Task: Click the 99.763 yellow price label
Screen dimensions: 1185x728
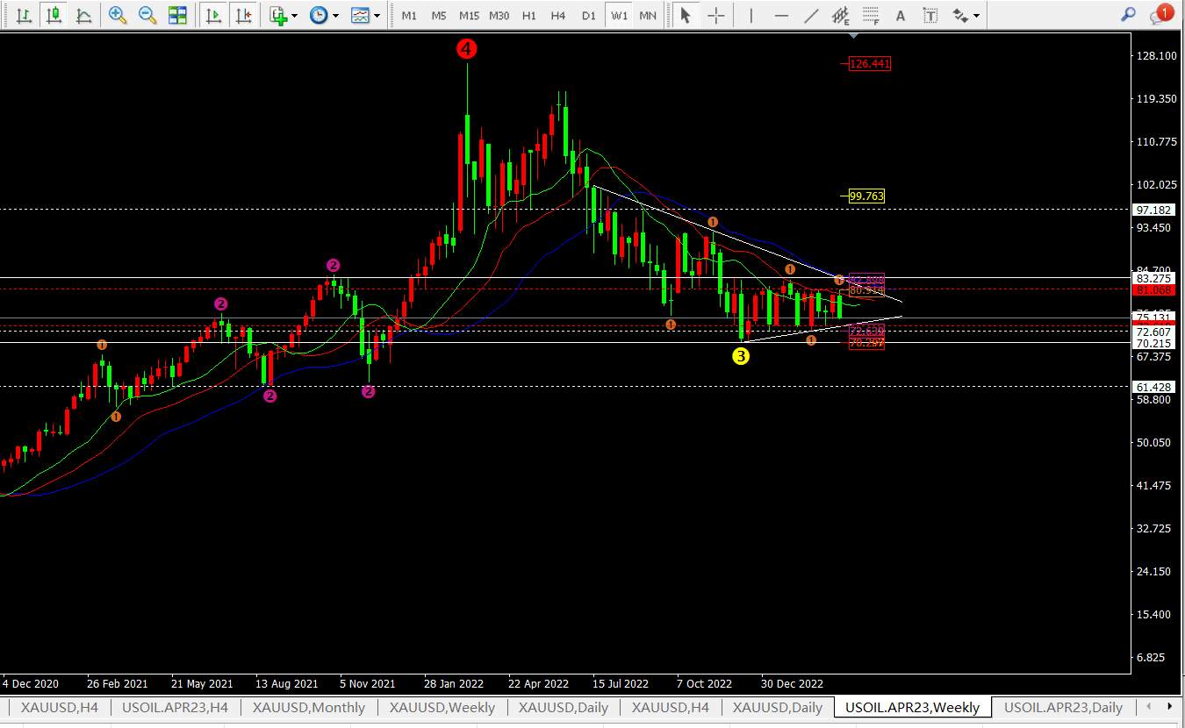Action: coord(866,196)
